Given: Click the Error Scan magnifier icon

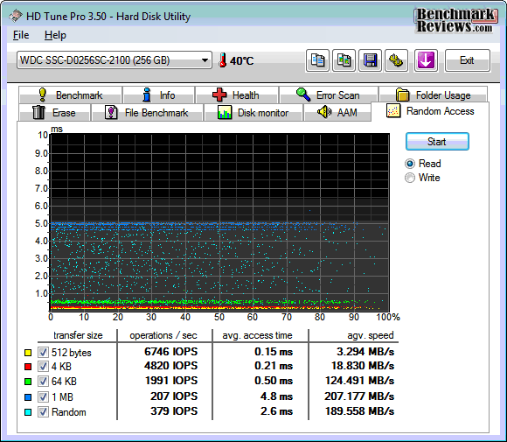Looking at the screenshot, I should coord(303,95).
